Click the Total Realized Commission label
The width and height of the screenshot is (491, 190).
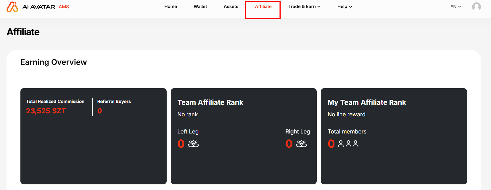point(55,102)
